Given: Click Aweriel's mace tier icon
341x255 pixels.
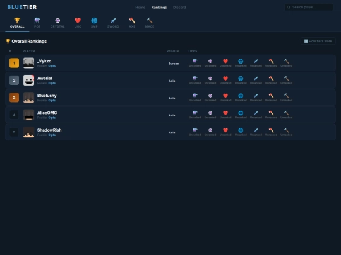Looking at the screenshot, I should [x=287, y=79].
